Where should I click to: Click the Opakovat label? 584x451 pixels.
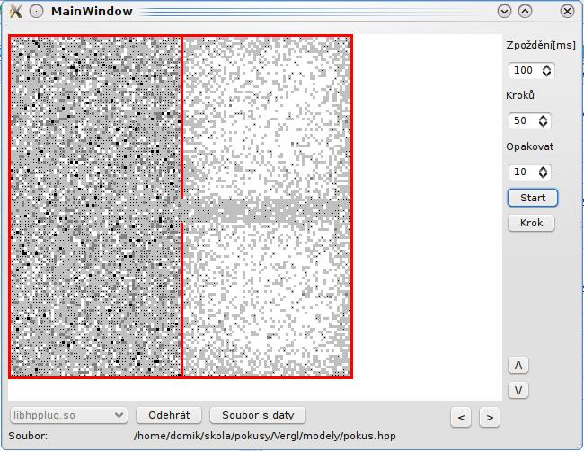click(x=529, y=146)
